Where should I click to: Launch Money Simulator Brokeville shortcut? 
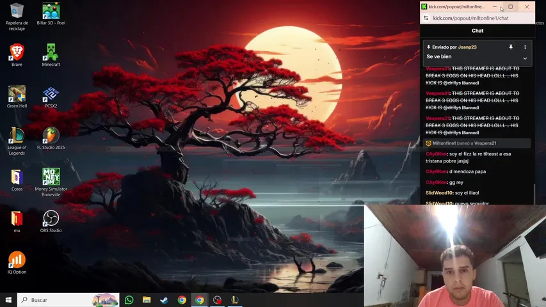(x=51, y=182)
